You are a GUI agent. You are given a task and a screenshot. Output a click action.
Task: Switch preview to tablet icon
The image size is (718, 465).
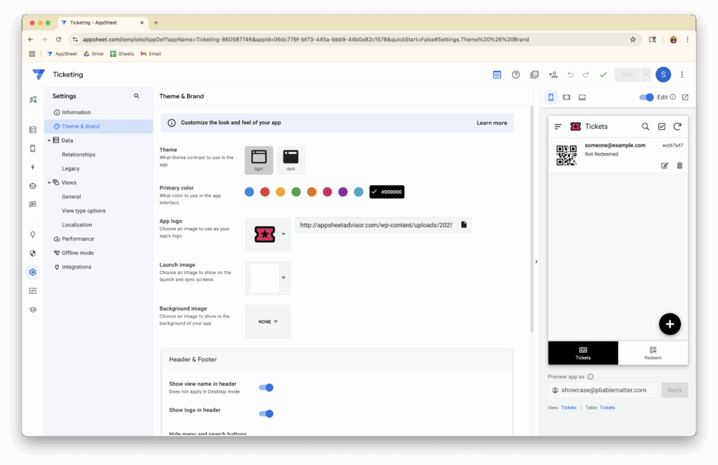567,97
